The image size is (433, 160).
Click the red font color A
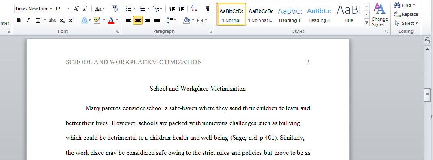(111, 20)
